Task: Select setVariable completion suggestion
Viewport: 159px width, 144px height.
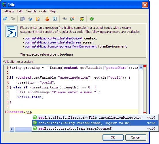Action: (95, 123)
